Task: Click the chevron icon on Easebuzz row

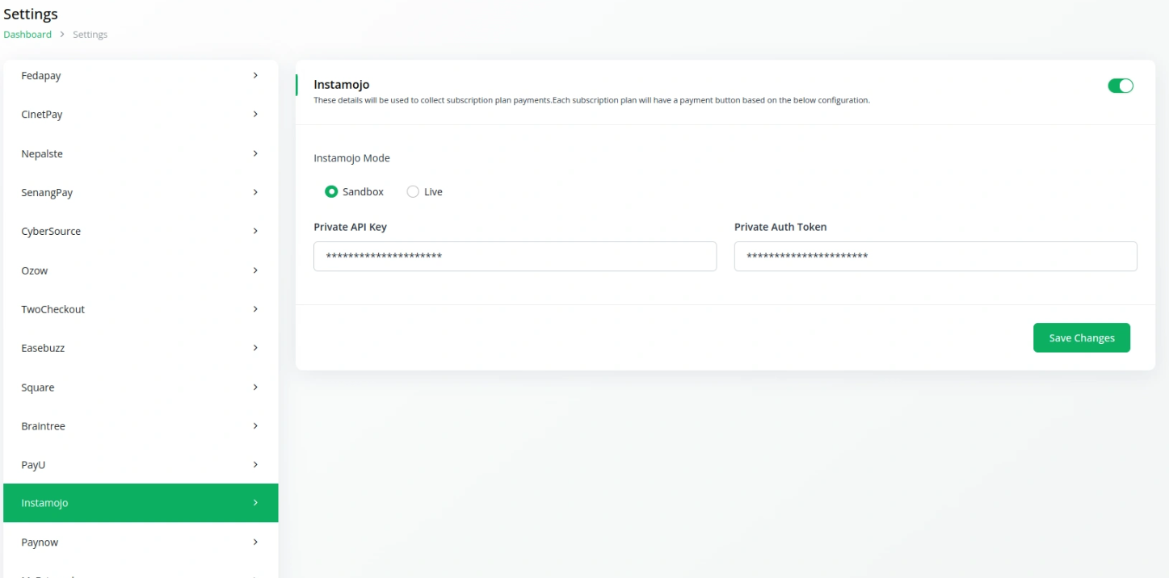Action: (255, 348)
